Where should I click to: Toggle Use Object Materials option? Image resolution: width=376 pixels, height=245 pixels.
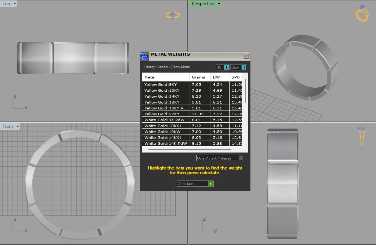220,158
